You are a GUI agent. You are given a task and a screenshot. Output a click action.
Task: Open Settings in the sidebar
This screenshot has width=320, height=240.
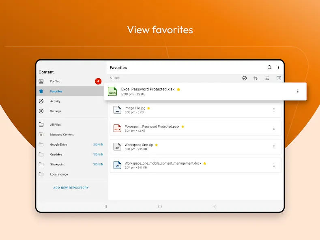(x=70, y=111)
